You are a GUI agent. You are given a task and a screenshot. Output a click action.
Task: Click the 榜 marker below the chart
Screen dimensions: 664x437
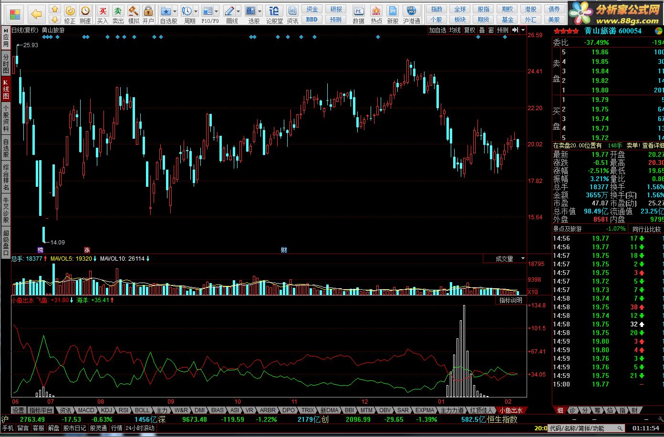pyautogui.click(x=40, y=250)
